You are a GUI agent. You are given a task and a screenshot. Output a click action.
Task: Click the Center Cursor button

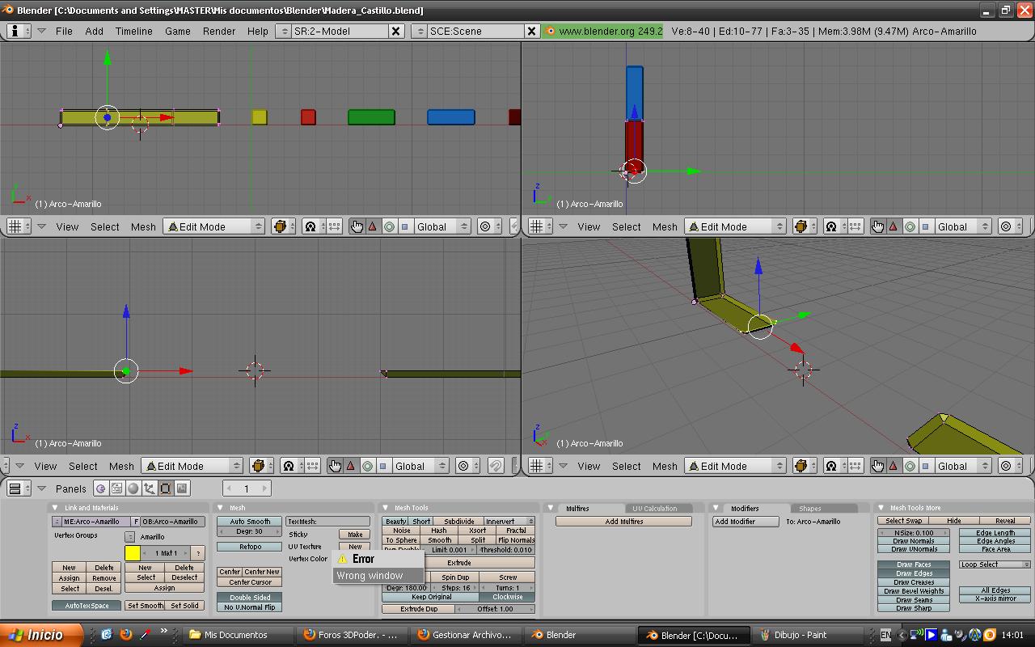250,582
